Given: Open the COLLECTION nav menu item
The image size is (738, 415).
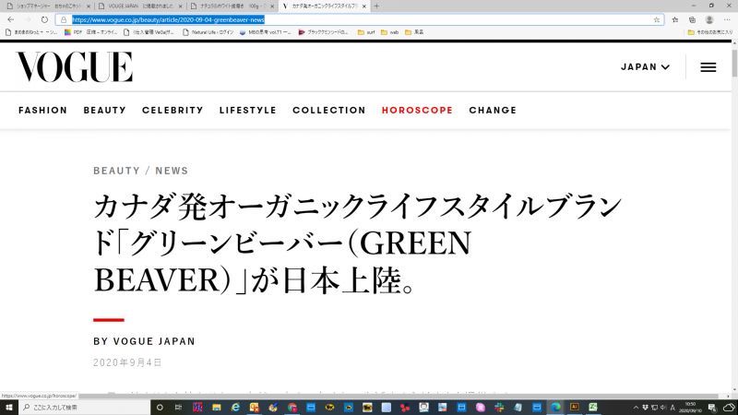Looking at the screenshot, I should 329,110.
